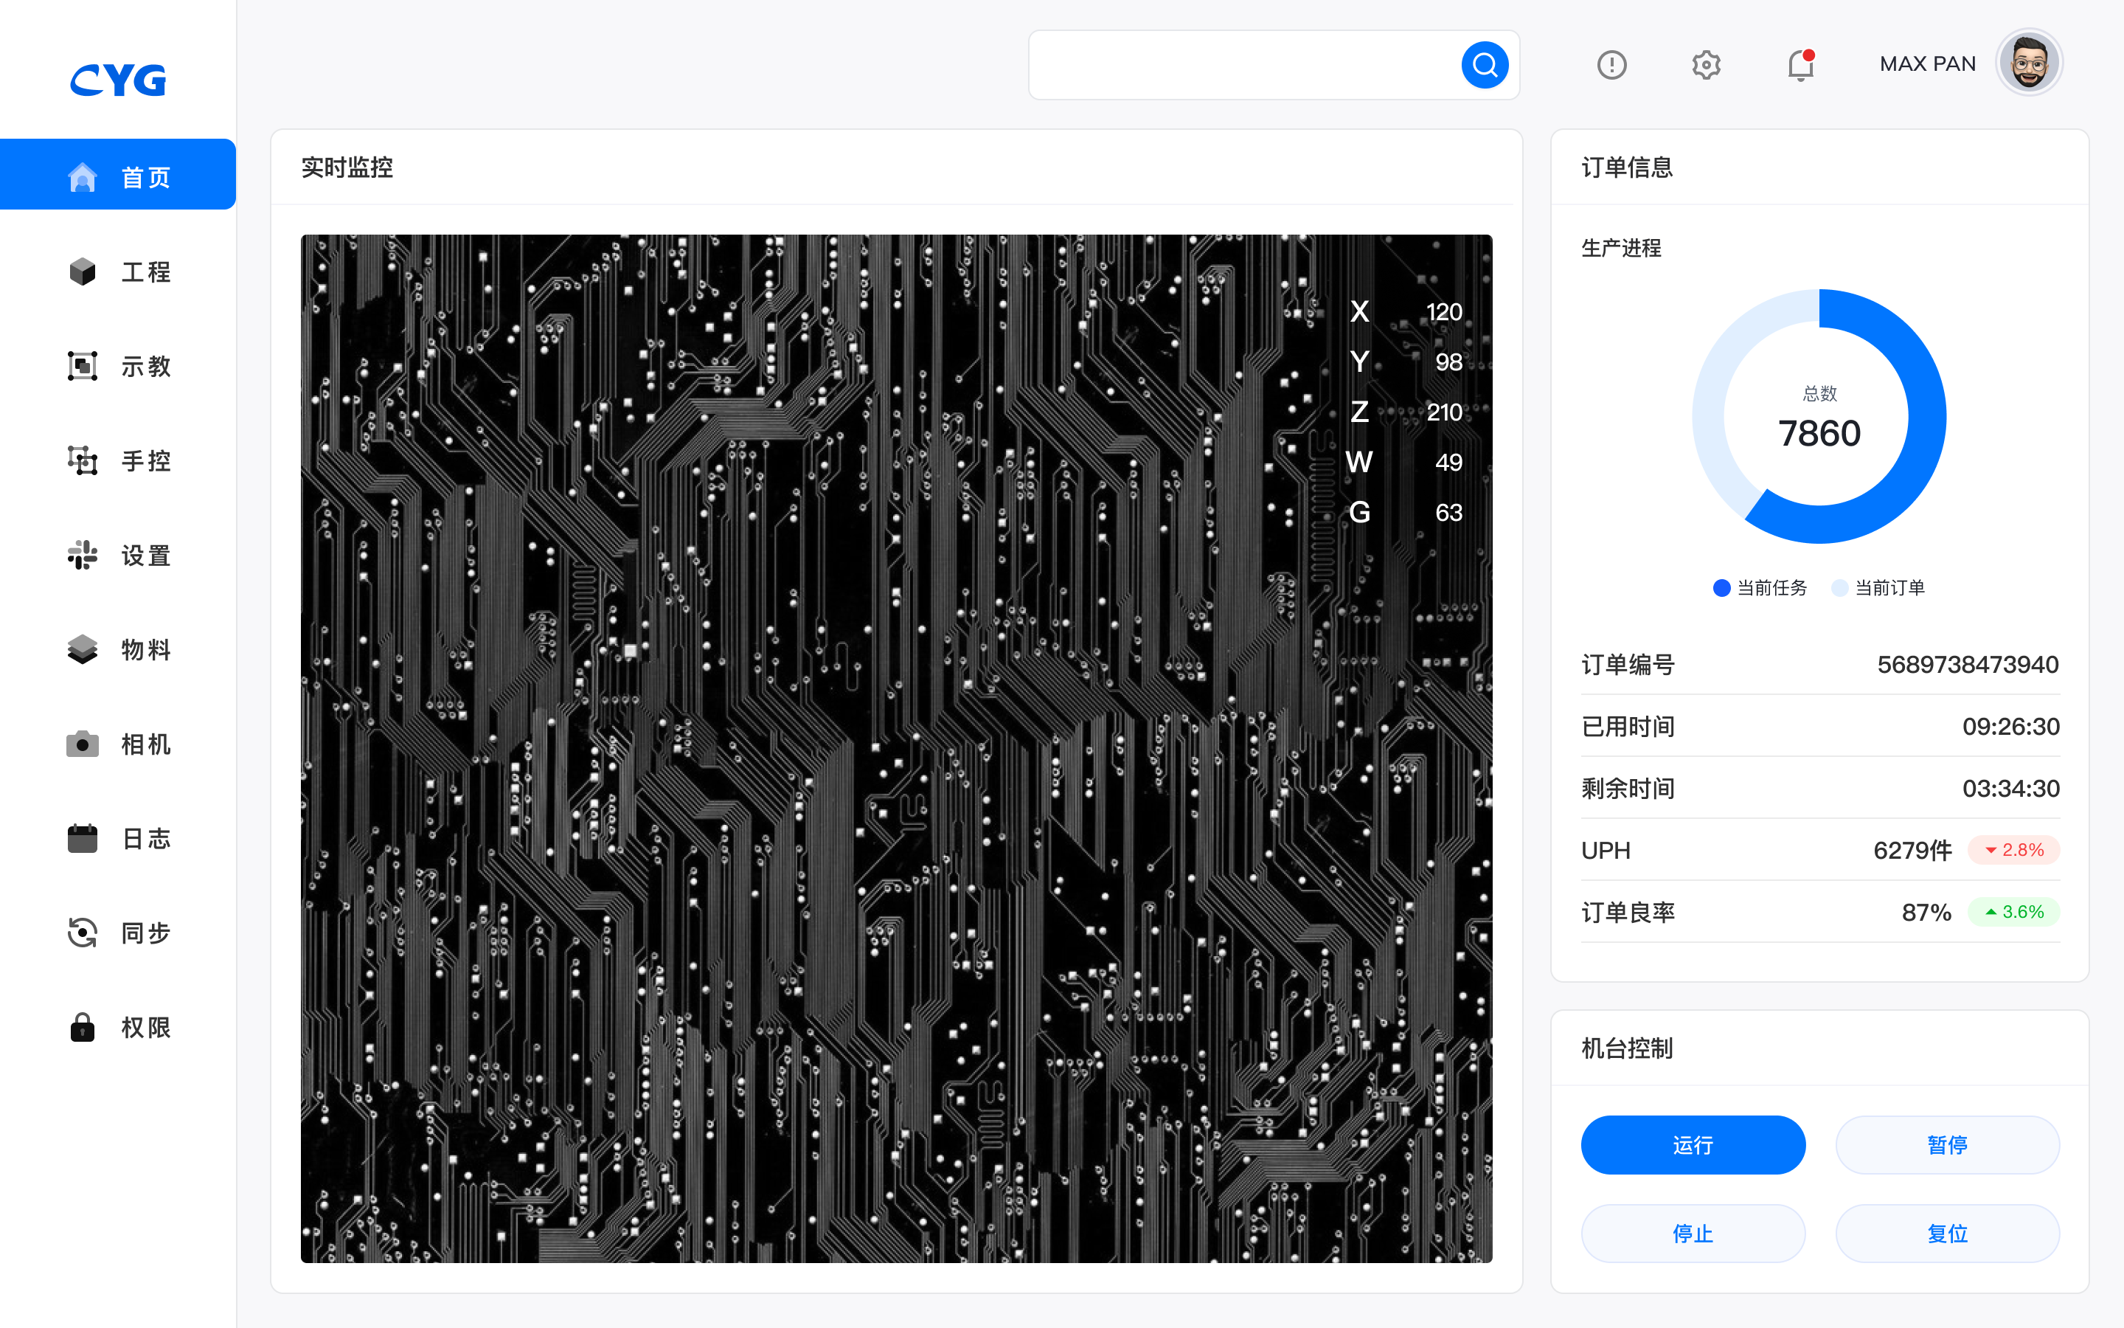Click the manual control icon beside 手控
The image size is (2124, 1328).
point(83,460)
